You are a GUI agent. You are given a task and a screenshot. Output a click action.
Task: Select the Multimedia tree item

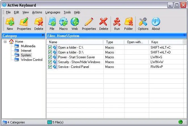click(28, 46)
